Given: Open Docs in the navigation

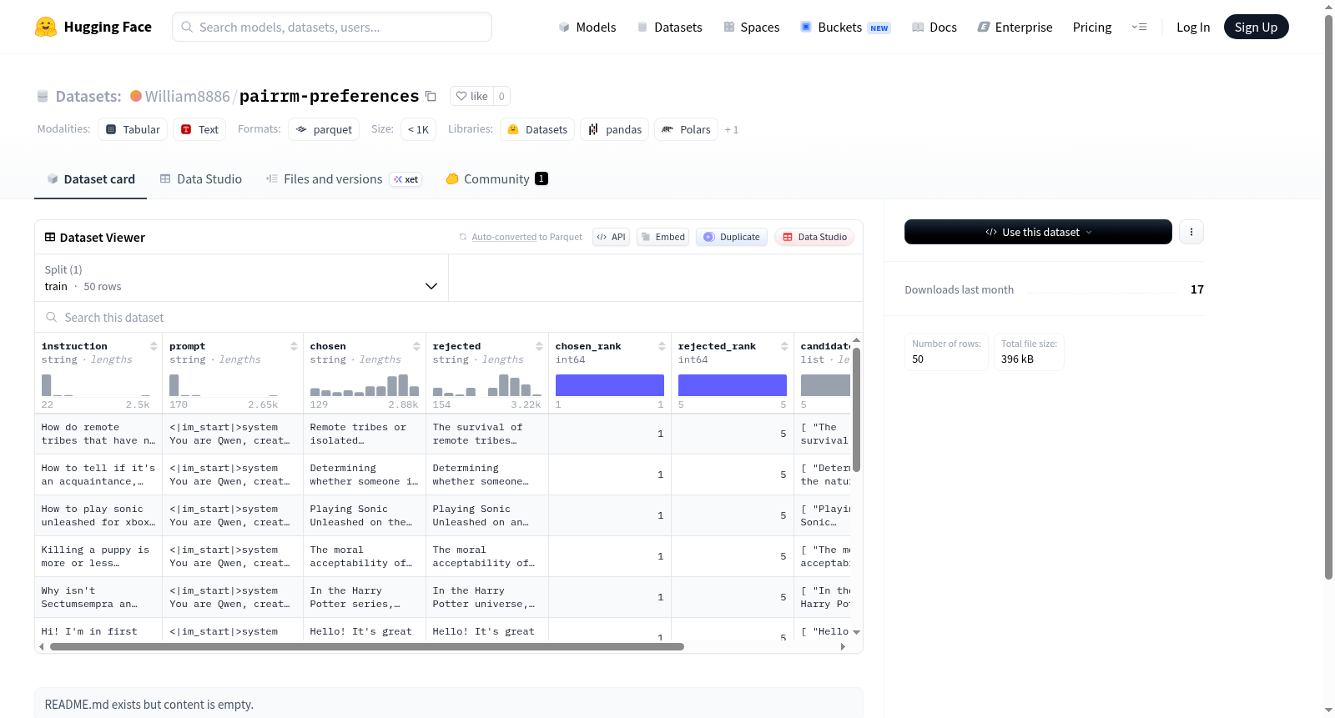Looking at the screenshot, I should pos(934,27).
